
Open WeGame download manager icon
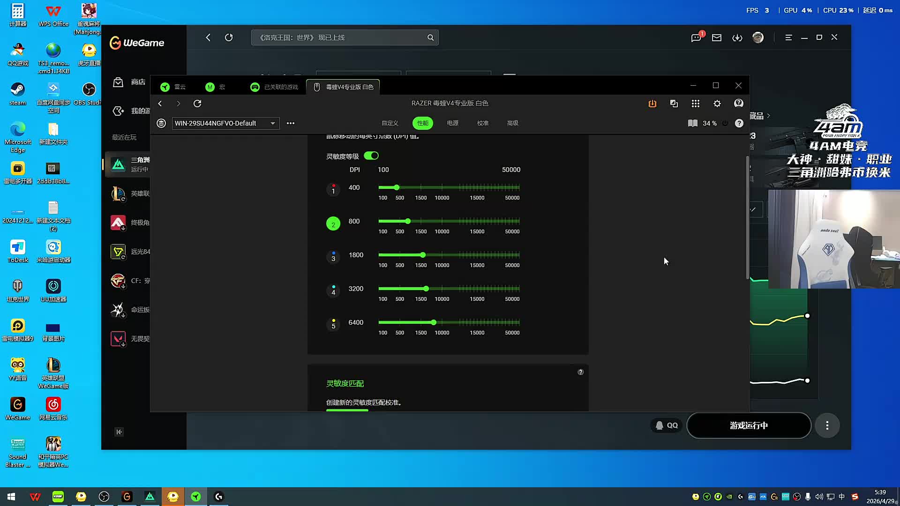tap(737, 37)
